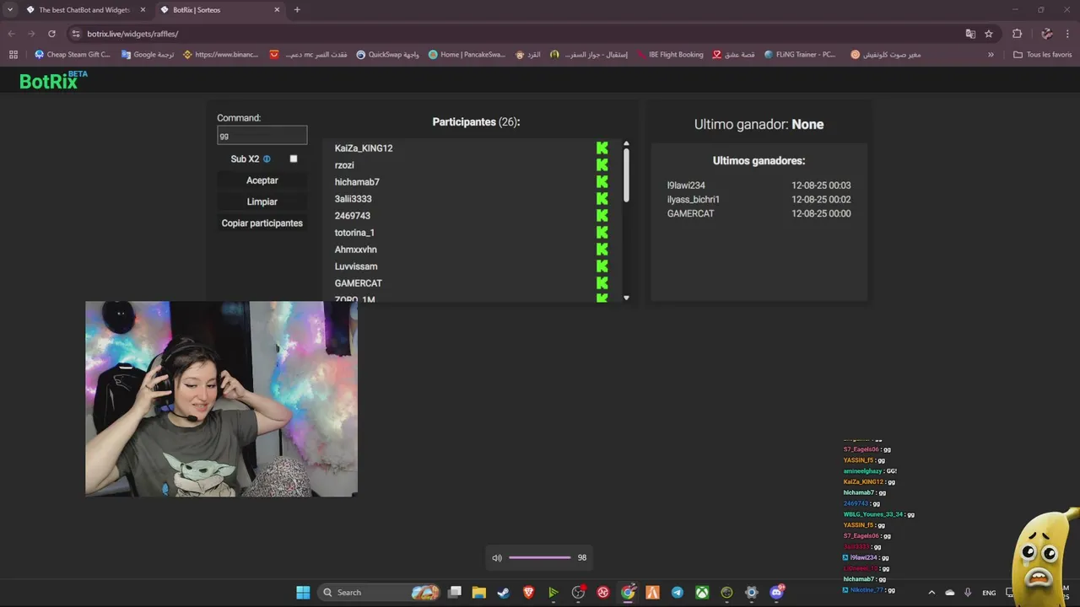
Task: Click the Command input field
Action: point(262,135)
